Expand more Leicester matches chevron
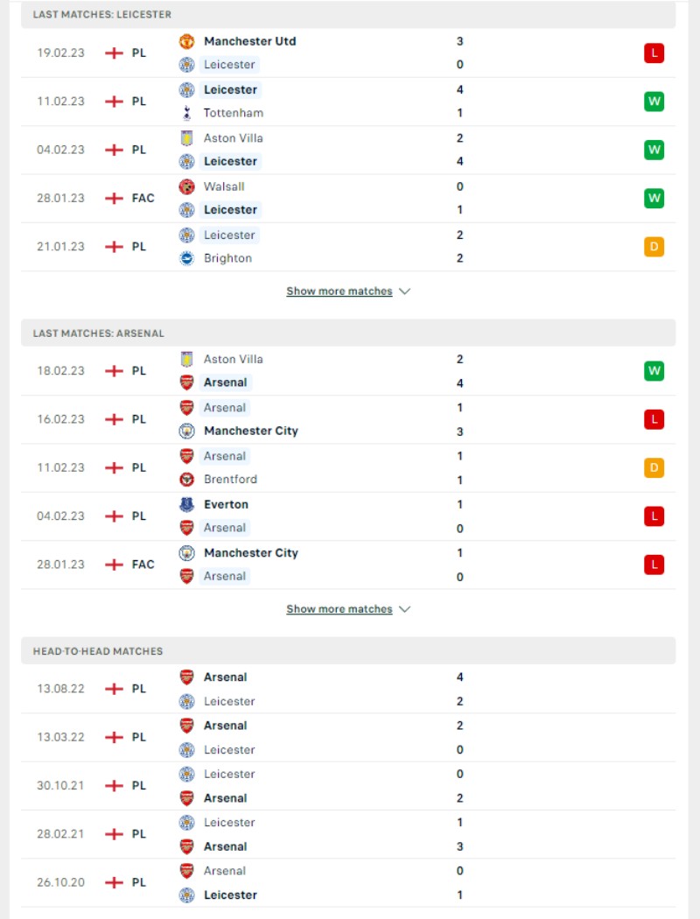The image size is (700, 919). click(405, 291)
